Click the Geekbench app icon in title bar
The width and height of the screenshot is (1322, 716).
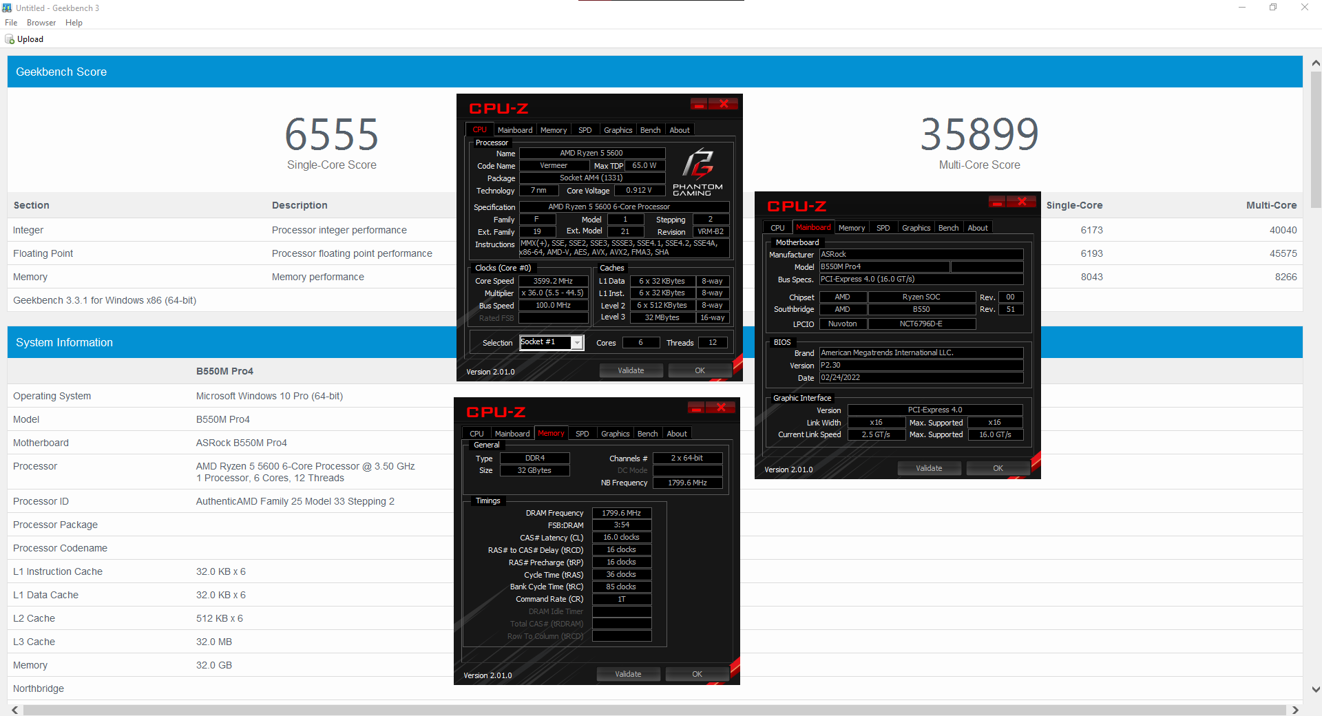(x=7, y=8)
